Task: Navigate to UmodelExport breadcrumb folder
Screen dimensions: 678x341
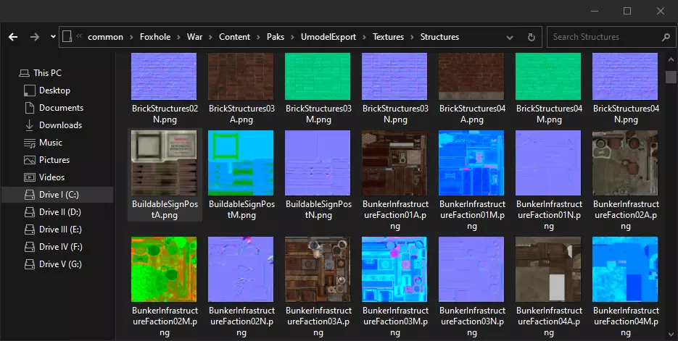Action: click(328, 37)
